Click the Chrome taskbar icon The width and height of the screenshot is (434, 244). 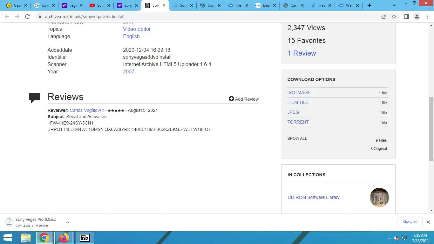pos(44,238)
